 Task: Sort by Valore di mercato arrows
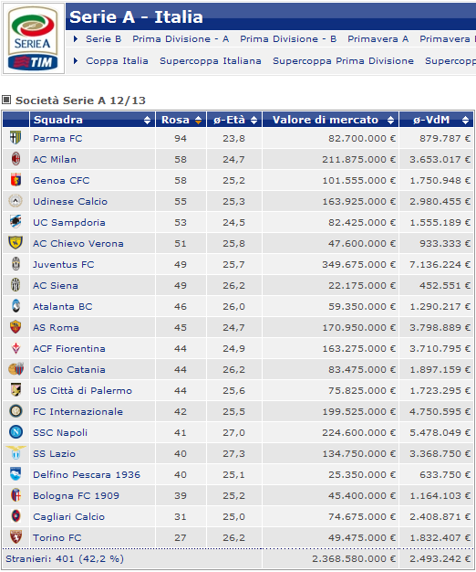click(391, 120)
